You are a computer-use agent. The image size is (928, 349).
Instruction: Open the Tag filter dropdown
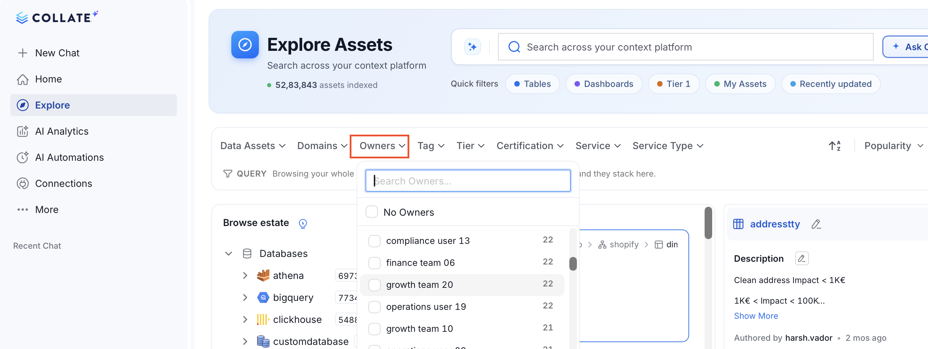pos(431,146)
